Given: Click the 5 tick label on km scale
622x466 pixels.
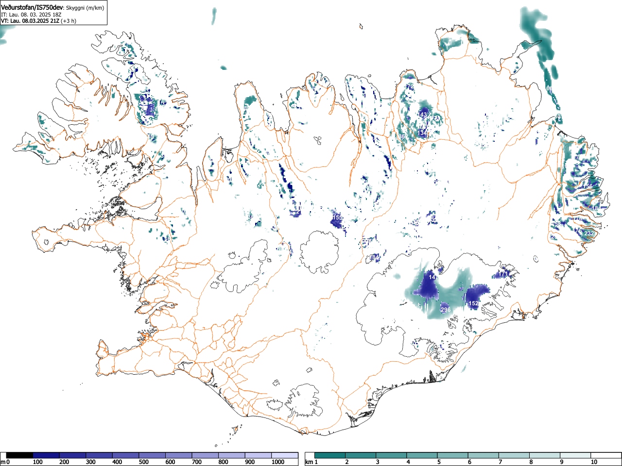Looking at the screenshot, I should pos(439,462).
